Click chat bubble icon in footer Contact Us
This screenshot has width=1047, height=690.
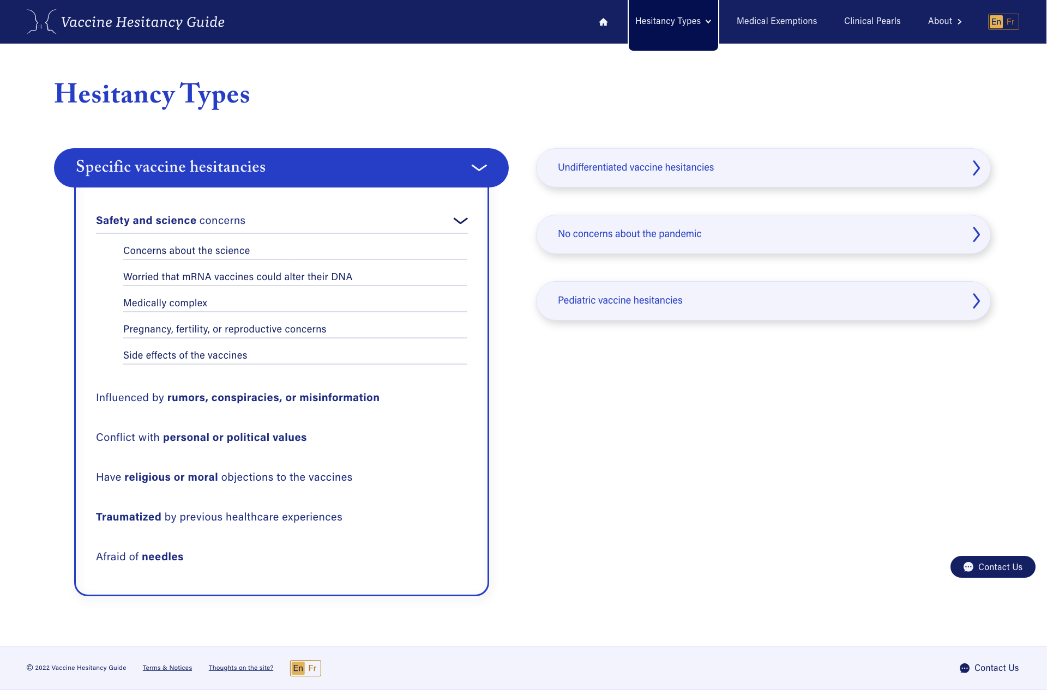coord(965,668)
